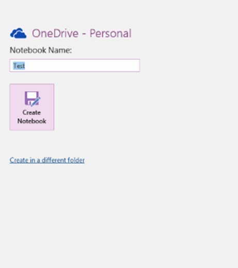
Task: Click the word OneDrive in the heading
Action: click(x=55, y=33)
